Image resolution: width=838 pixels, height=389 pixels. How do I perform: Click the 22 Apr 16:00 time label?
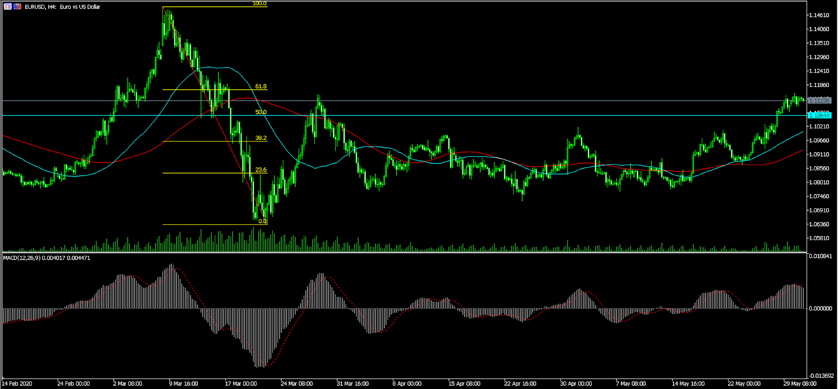pyautogui.click(x=520, y=384)
